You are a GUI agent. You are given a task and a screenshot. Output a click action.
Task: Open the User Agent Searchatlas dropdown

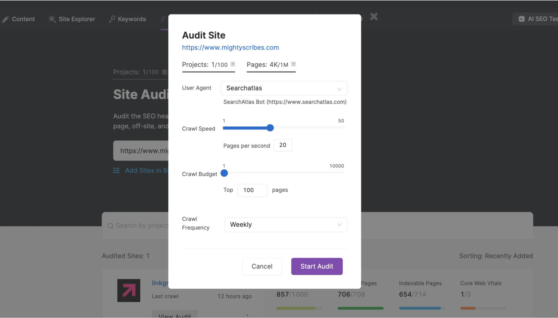(x=284, y=88)
